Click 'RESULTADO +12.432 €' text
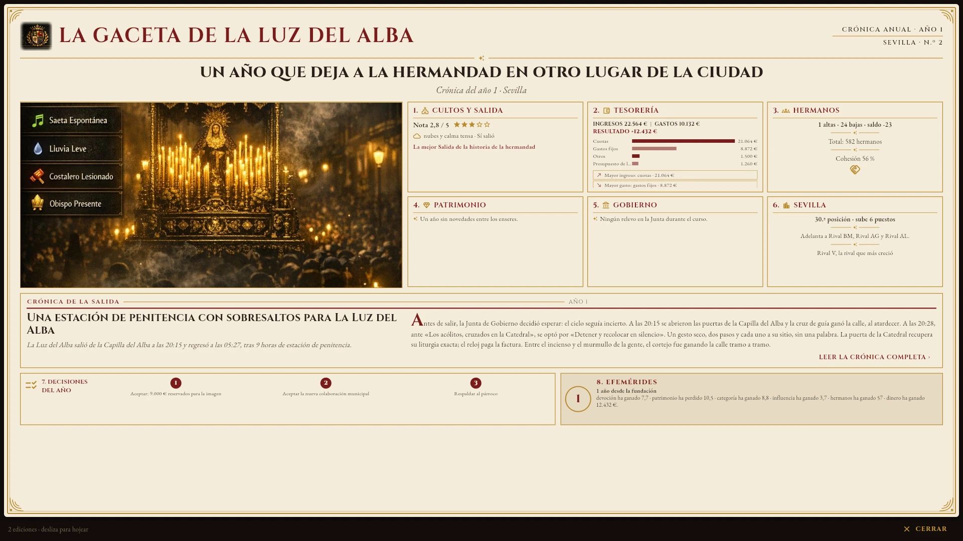The image size is (963, 541). (x=625, y=132)
